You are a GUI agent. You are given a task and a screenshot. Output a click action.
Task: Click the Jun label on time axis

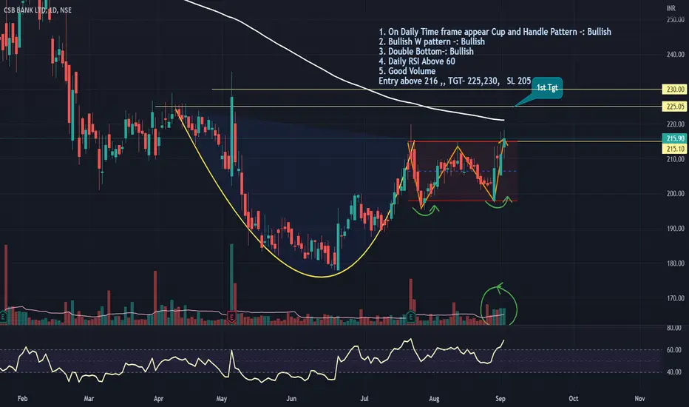291,399
